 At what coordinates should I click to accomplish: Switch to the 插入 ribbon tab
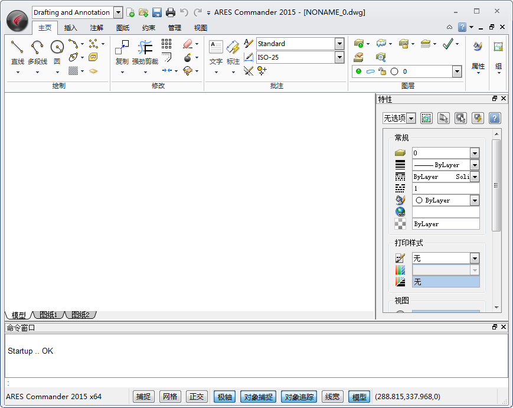[x=70, y=28]
